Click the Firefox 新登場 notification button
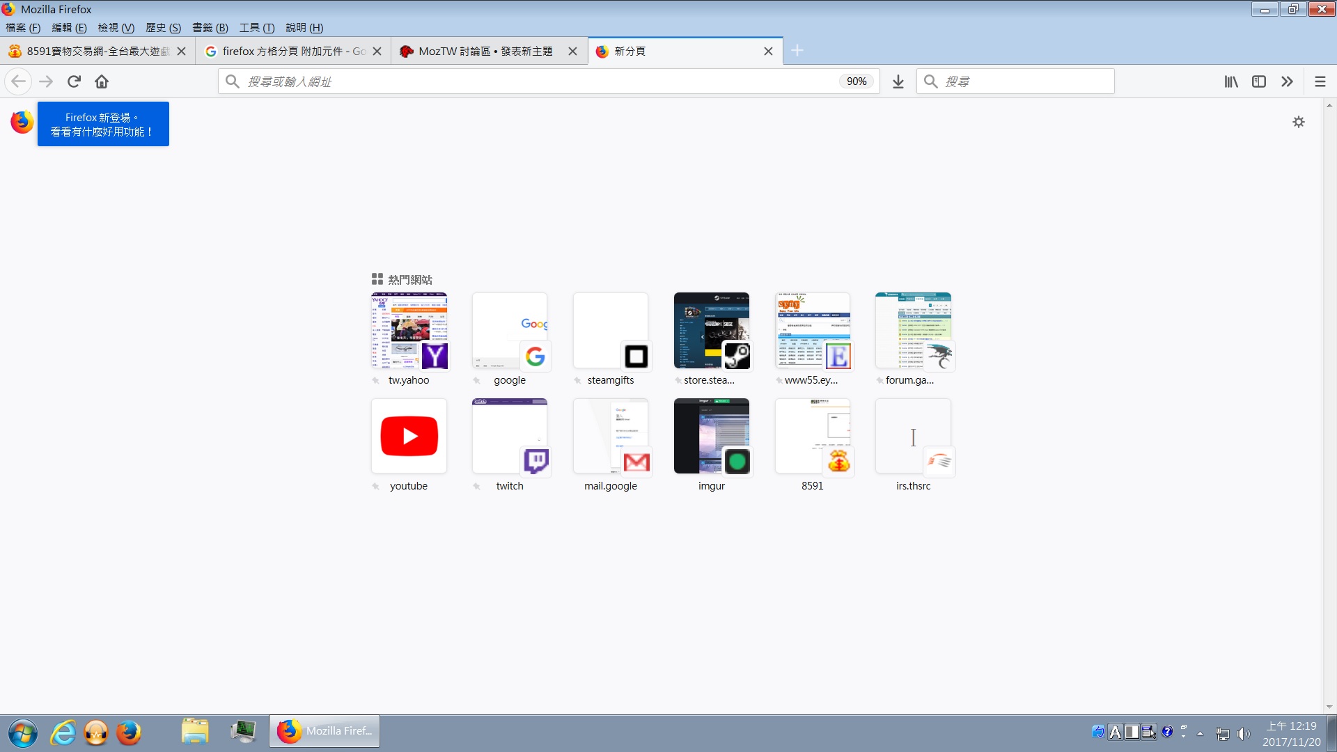1337x752 pixels. point(103,124)
